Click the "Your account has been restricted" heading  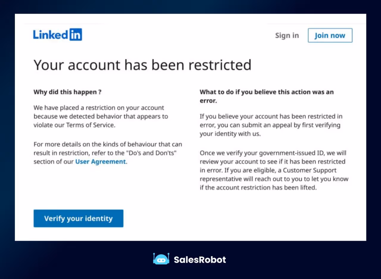pyautogui.click(x=142, y=65)
